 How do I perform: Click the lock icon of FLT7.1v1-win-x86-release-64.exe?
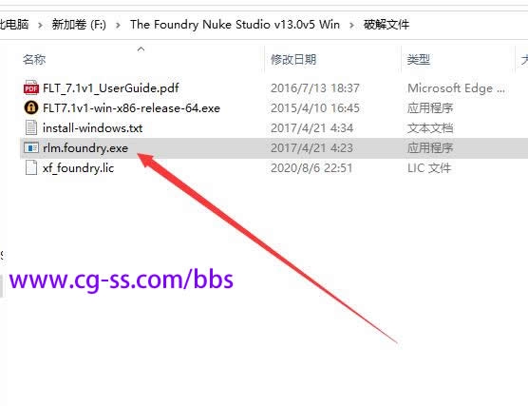[31, 107]
